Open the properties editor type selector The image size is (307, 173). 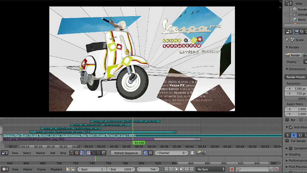pos(288,32)
